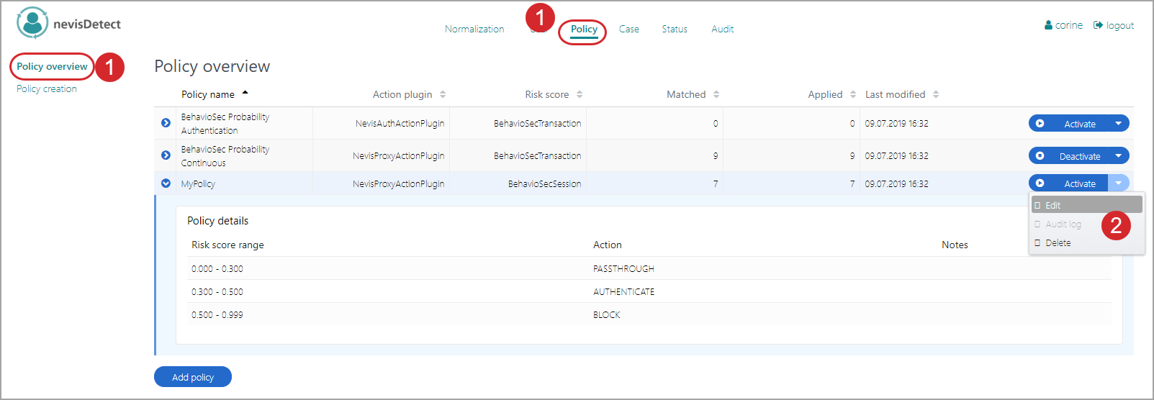Image resolution: width=1154 pixels, height=400 pixels.
Task: Sort the Risk score column
Action: (580, 94)
